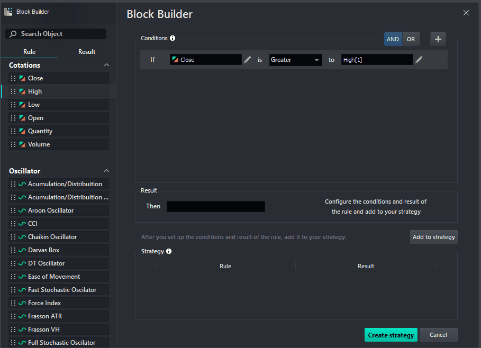Screen dimensions: 481x348
Task: Close the Block Builder window
Action: [466, 13]
